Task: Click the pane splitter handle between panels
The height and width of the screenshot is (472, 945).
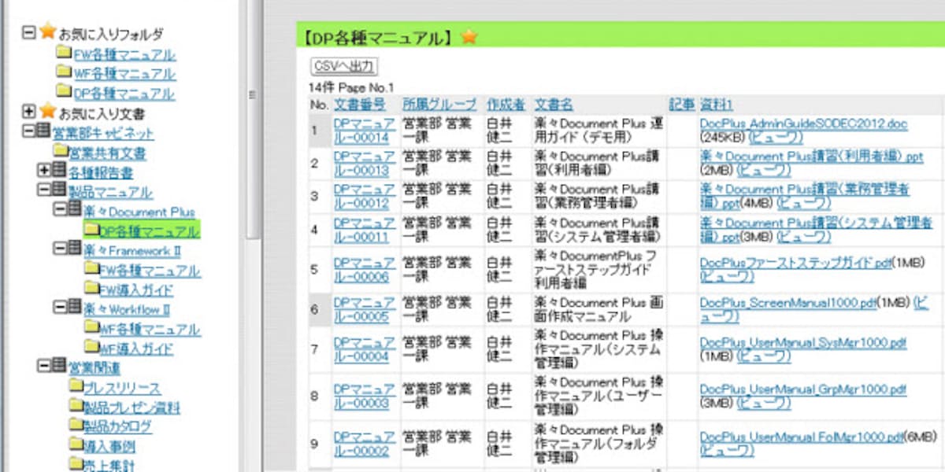Action: tap(253, 94)
